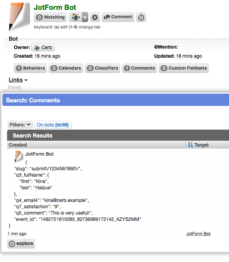This screenshot has width=229, height=262.
Task: Click the pencil avatar in comment result
Action: pos(19,156)
